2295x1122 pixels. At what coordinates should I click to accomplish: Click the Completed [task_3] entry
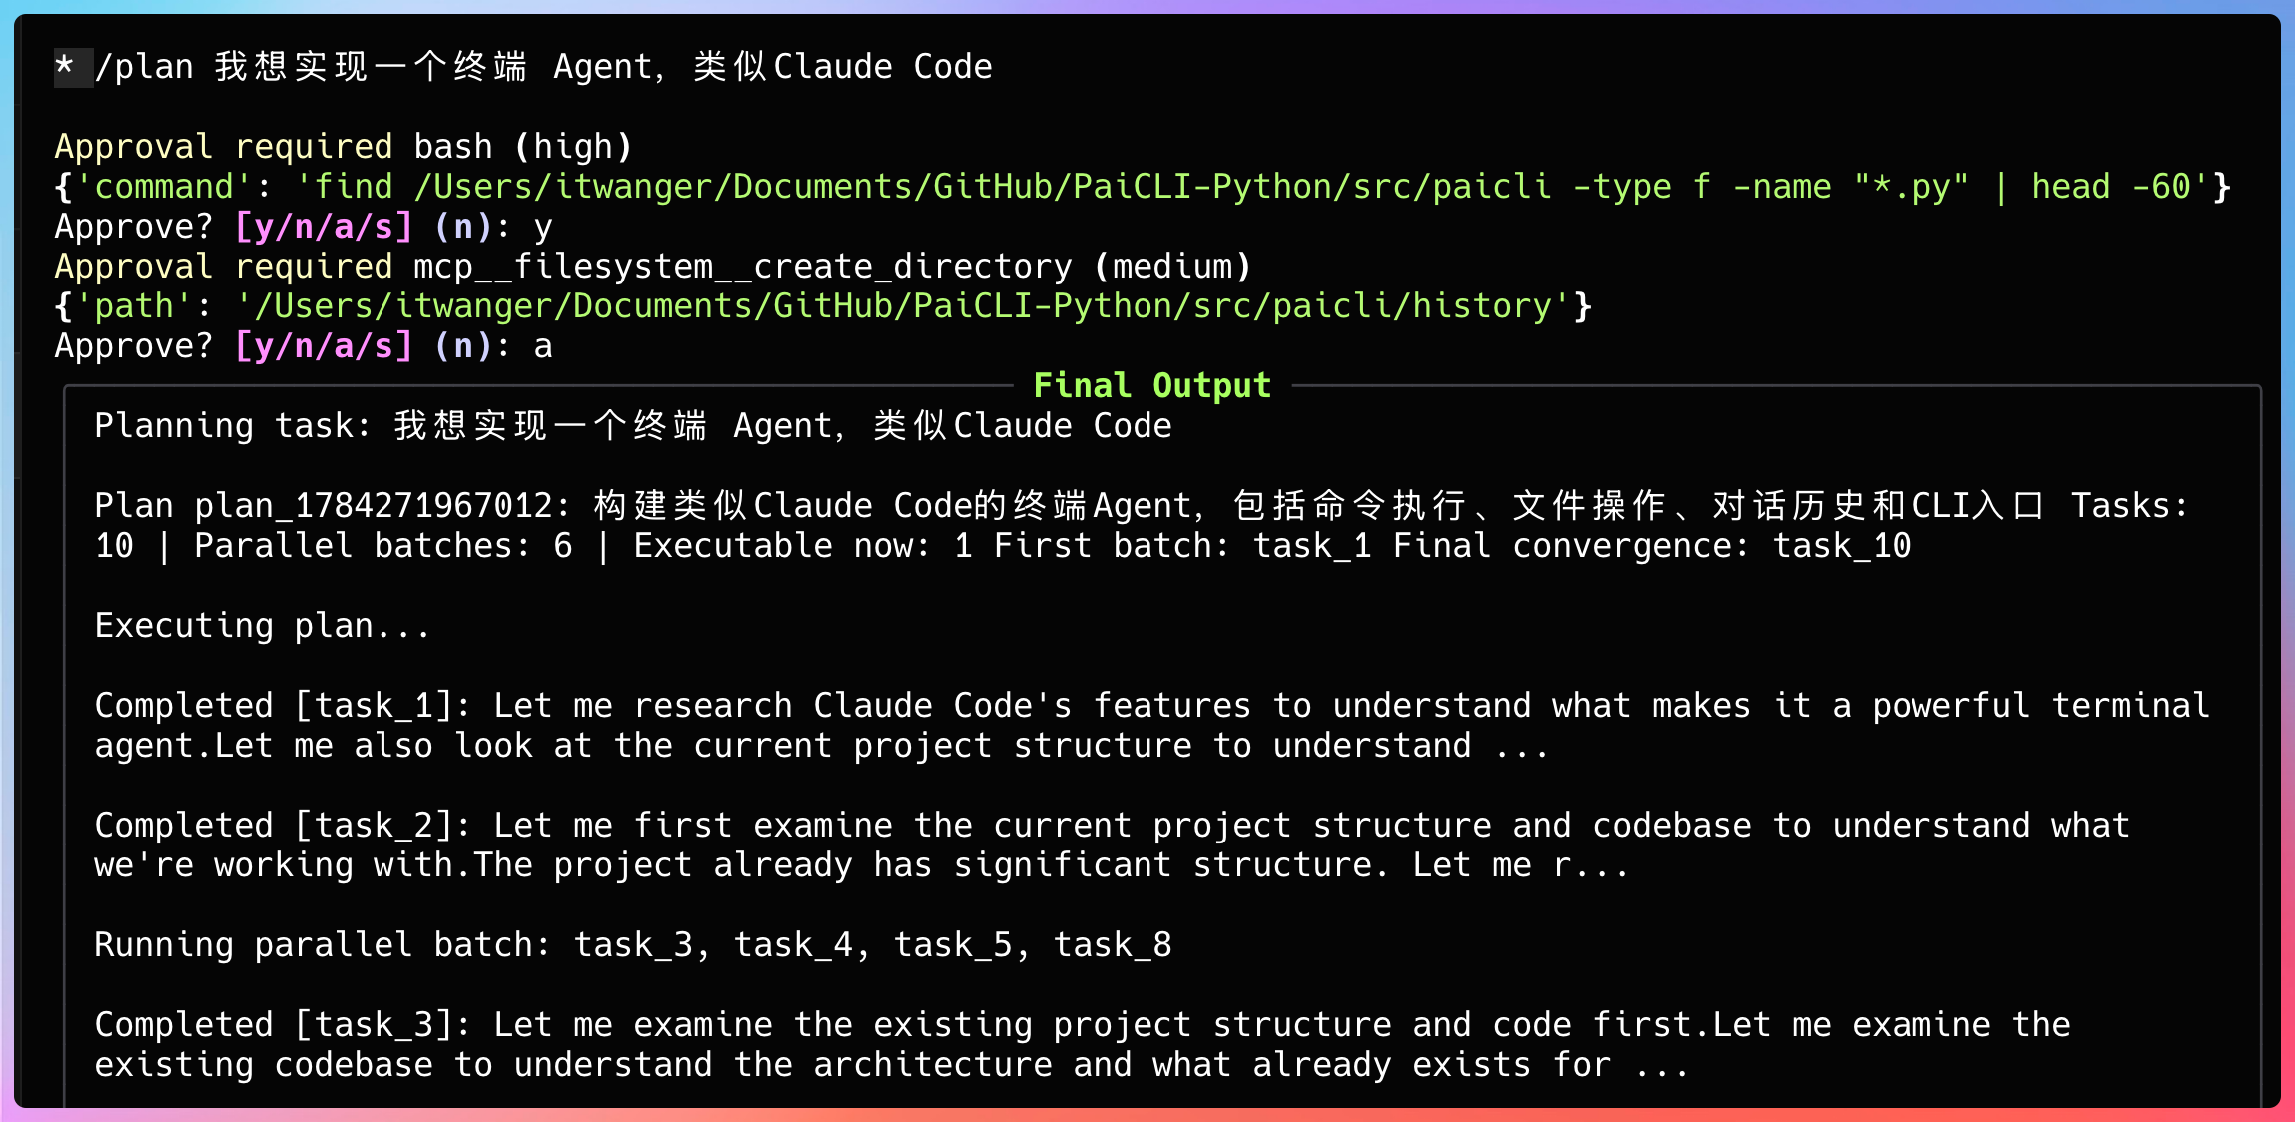[x=1083, y=1045]
